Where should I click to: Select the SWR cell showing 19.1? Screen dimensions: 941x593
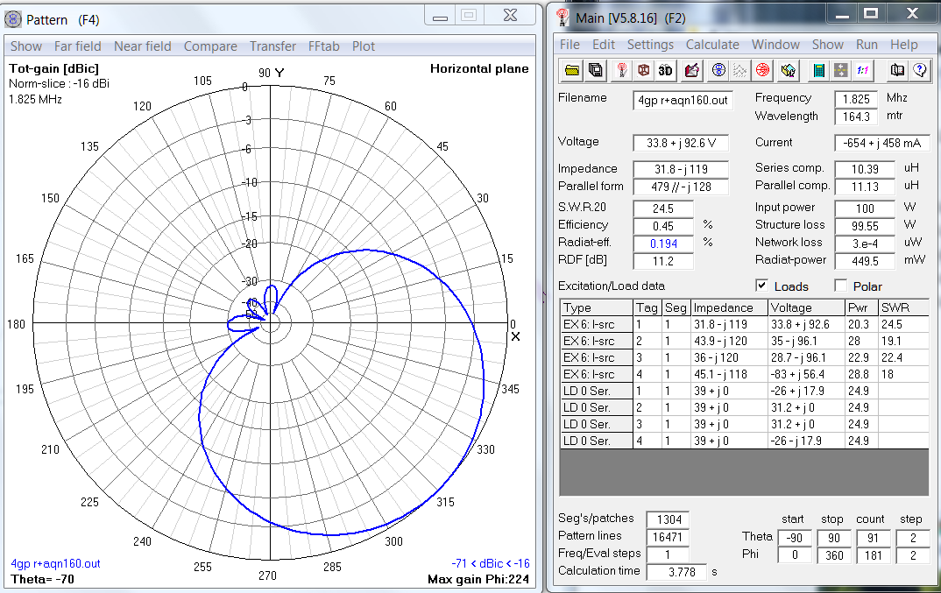point(903,341)
